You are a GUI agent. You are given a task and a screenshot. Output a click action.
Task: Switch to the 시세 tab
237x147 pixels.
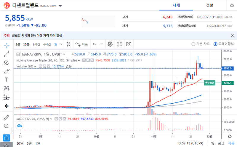click(176, 5)
